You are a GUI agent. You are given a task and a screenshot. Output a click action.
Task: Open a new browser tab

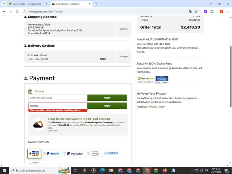pos(96,4)
